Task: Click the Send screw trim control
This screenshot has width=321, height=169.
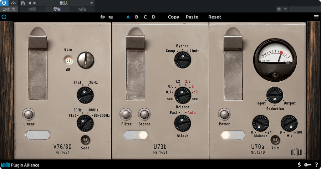Action: [85, 140]
